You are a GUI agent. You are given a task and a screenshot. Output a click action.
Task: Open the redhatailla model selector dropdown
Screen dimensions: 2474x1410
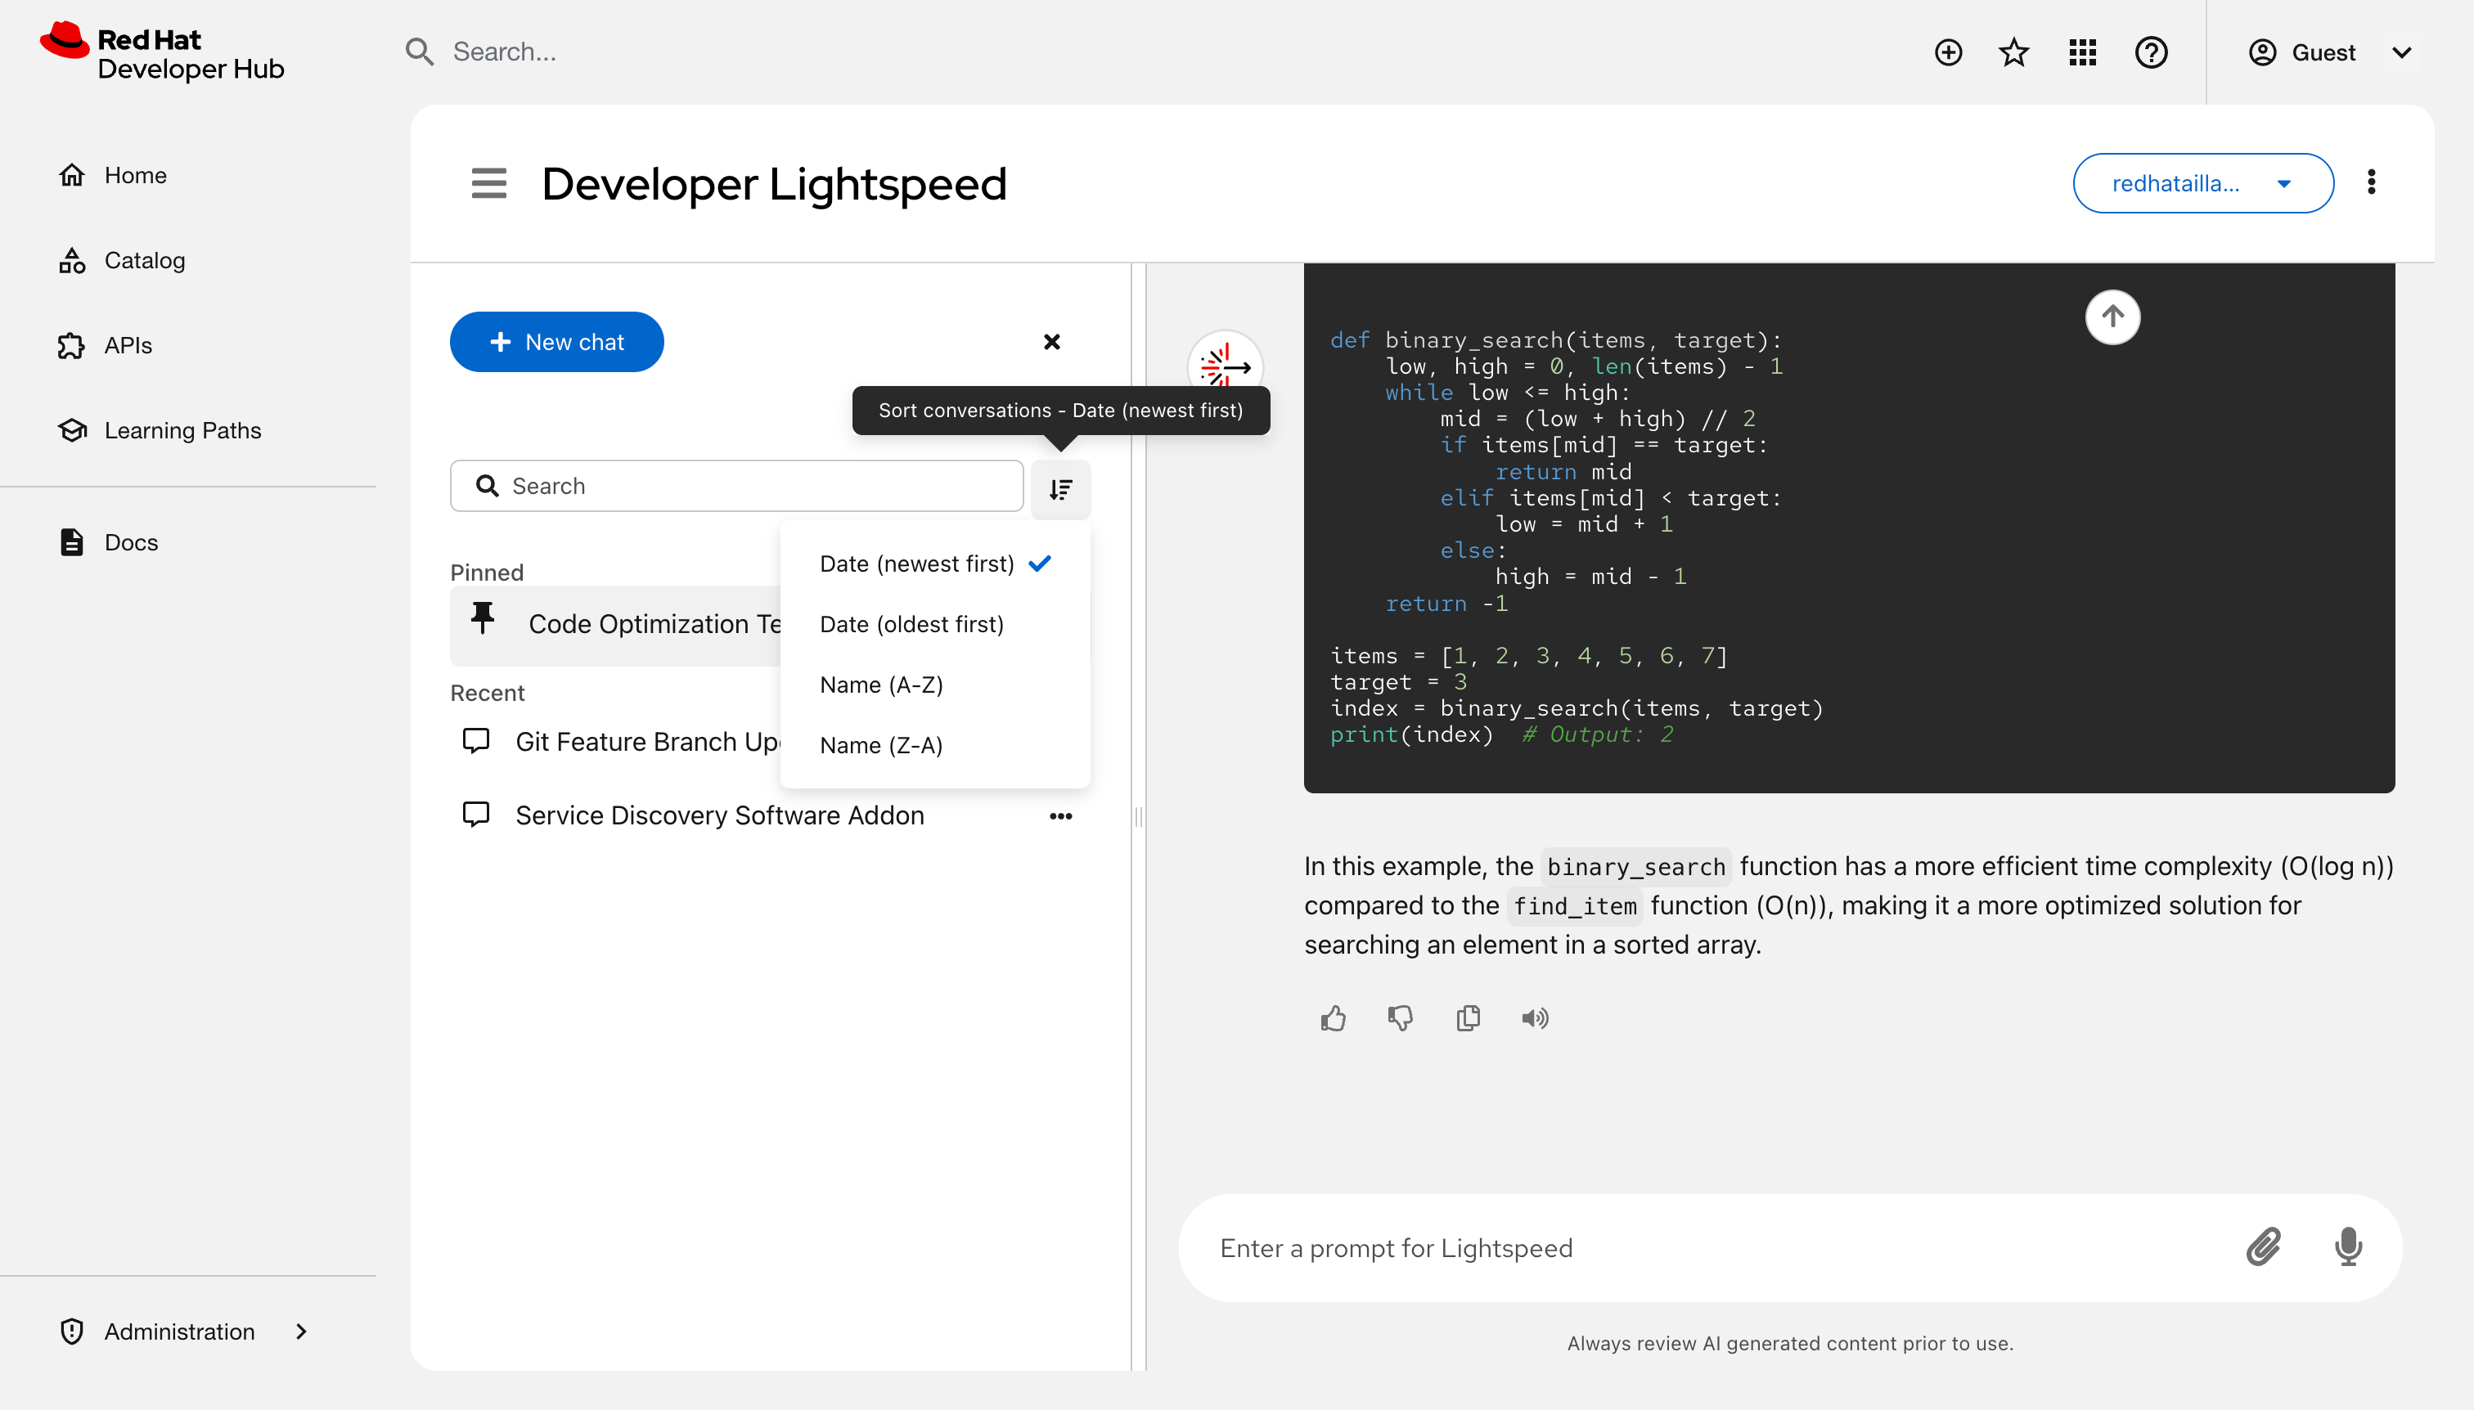(2202, 183)
